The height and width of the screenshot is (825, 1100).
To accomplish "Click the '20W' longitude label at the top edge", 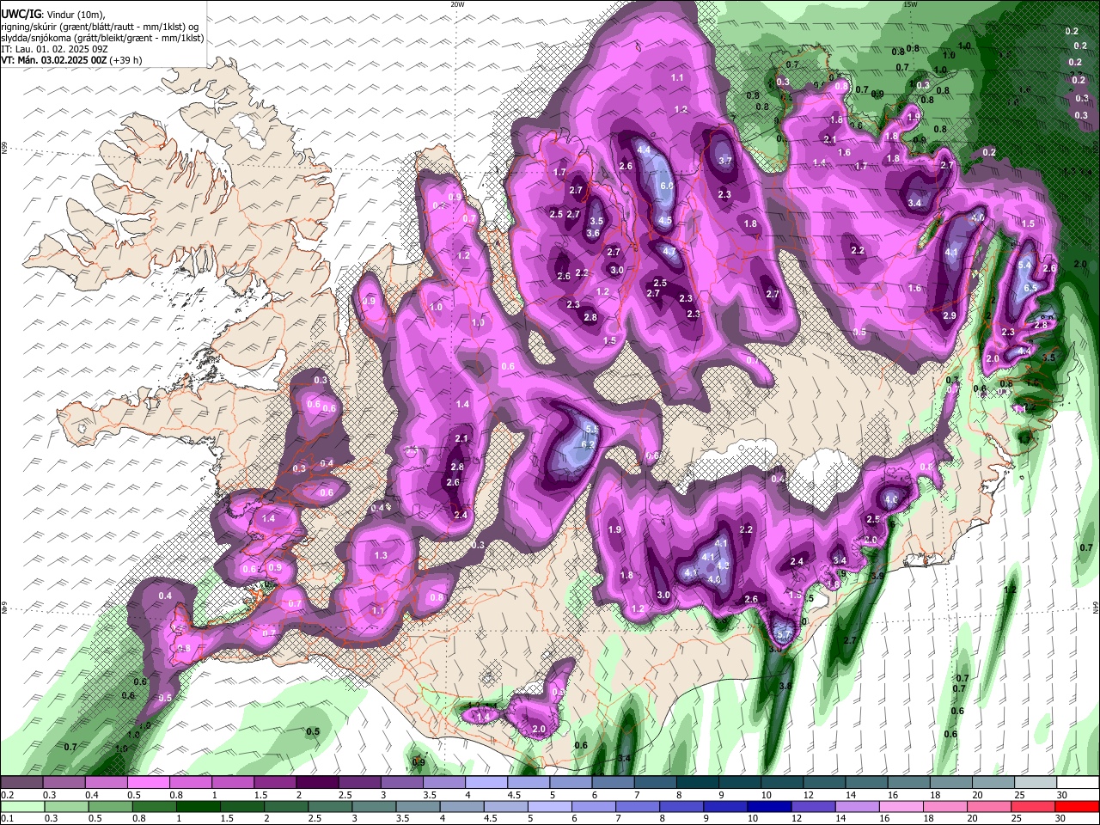I will (x=457, y=4).
